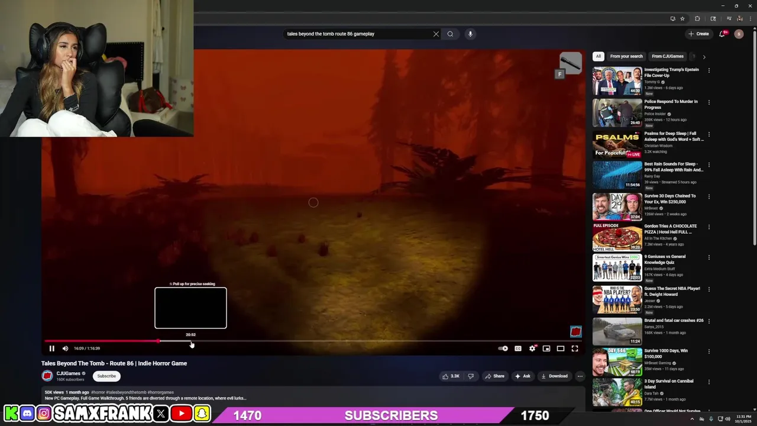Toggle the autoplay switch in player controls
This screenshot has width=757, height=426.
pyautogui.click(x=503, y=348)
